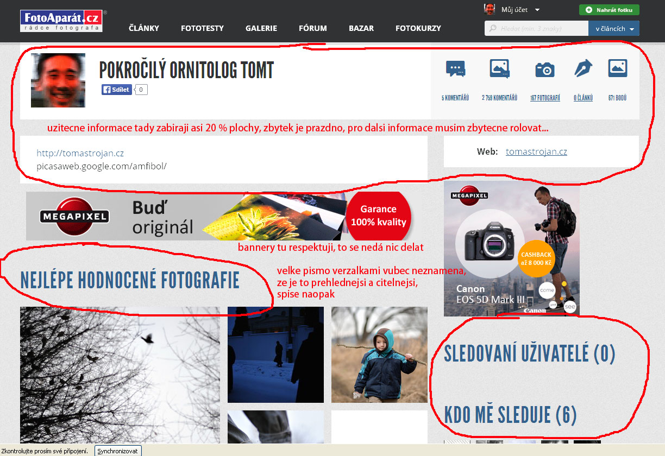
Task: Open the tomastrojan.cz Web link
Action: 536,151
